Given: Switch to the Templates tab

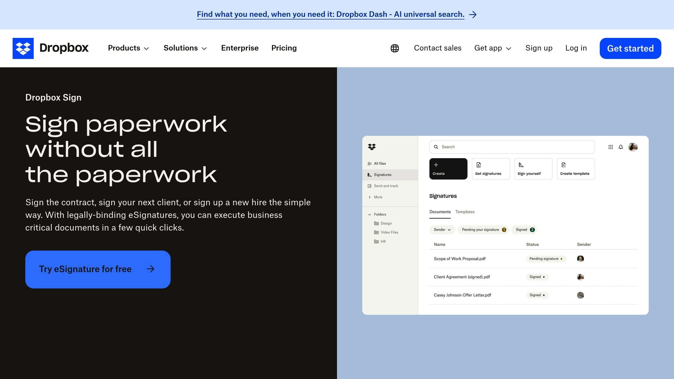Looking at the screenshot, I should click(465, 212).
